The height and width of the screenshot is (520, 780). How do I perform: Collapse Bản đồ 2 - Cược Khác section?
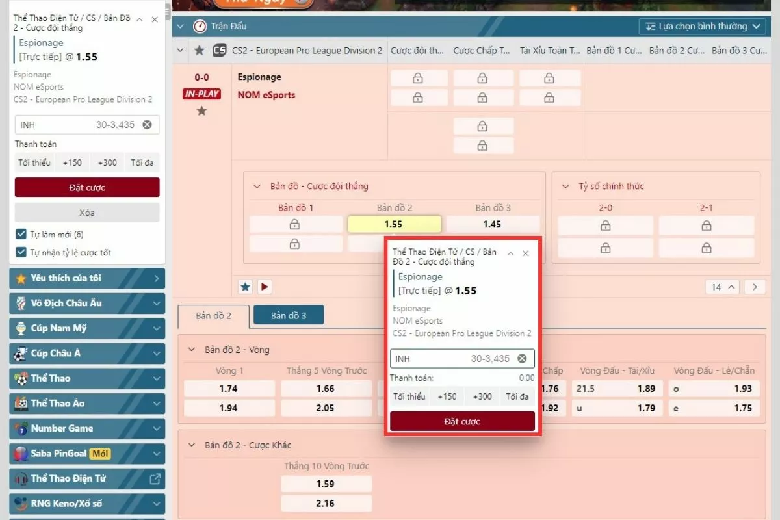click(x=192, y=445)
